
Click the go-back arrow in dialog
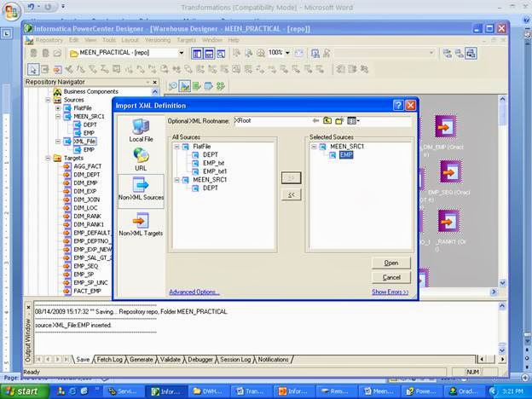pyautogui.click(x=315, y=121)
